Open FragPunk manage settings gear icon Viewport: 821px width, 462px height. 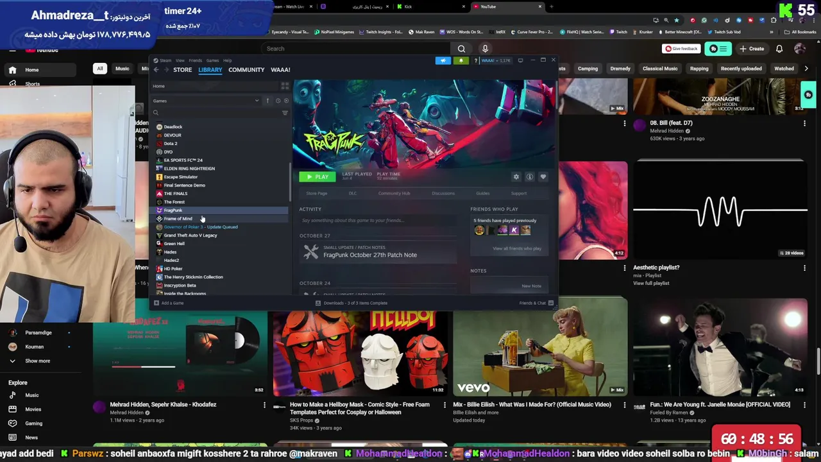tap(516, 177)
